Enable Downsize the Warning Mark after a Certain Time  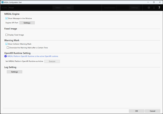tap(8, 48)
